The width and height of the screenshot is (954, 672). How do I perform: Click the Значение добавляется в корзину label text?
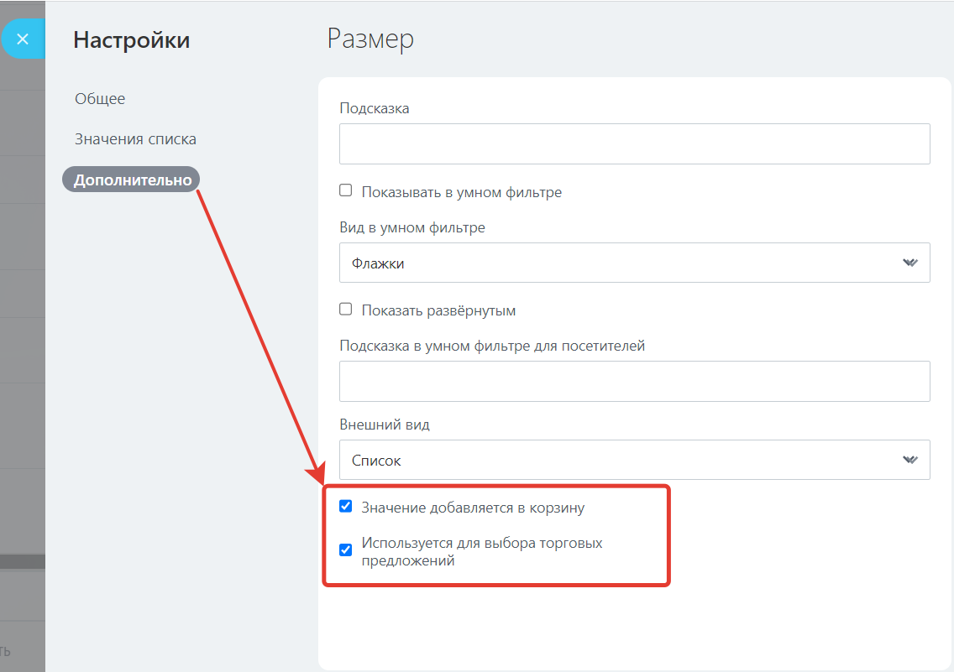[x=473, y=508]
